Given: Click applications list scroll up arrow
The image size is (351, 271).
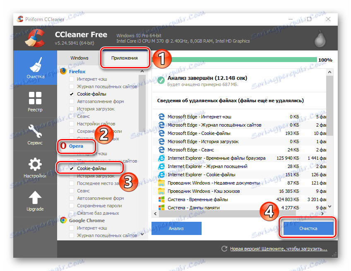Looking at the screenshot, I should point(142,72).
